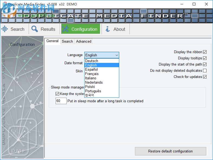The image size is (213, 160).
Task: Collapse the Language combo box arrow
Action: 117,55
